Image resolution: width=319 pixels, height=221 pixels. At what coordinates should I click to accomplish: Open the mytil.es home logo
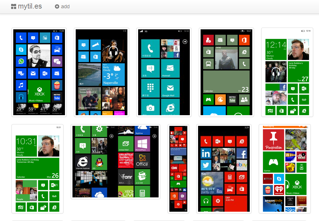tap(27, 6)
